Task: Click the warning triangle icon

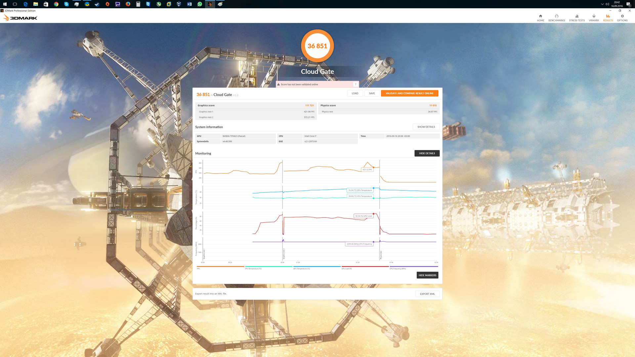Action: (x=278, y=84)
